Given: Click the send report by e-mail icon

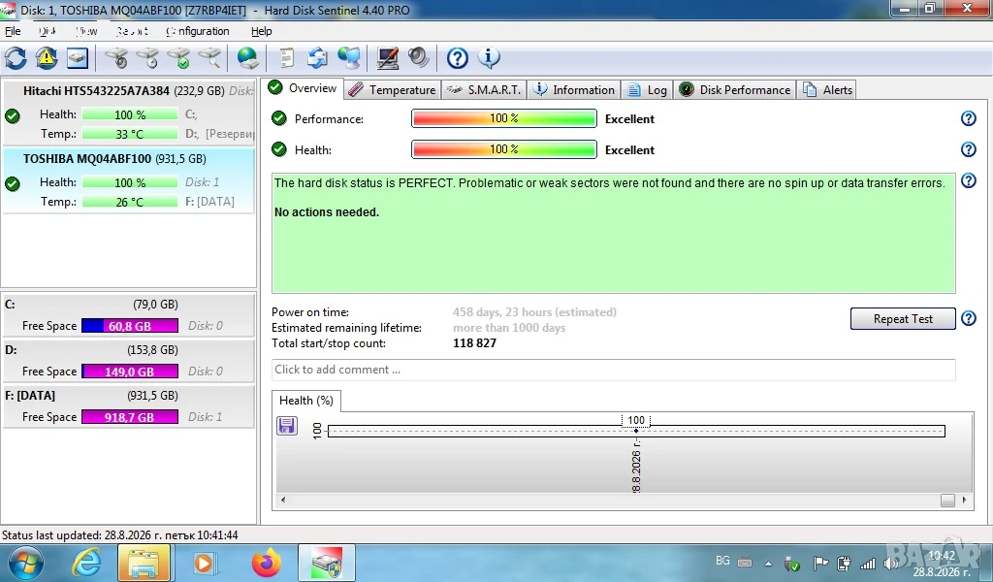Looking at the screenshot, I should coord(317,58).
